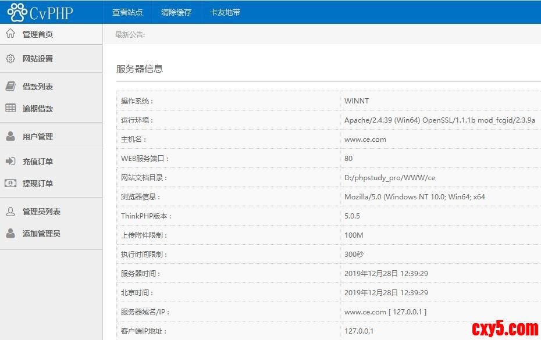The image size is (541, 340).
Task: Click the book icon beside 借款列表
Action: coord(10,87)
